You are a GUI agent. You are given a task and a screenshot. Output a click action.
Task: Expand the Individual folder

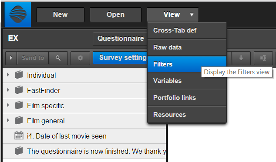tap(8, 75)
